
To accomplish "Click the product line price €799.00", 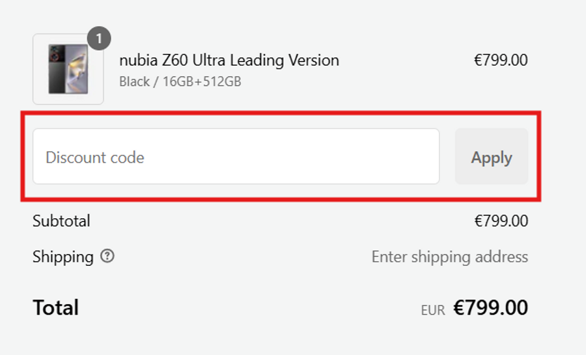I will (x=501, y=61).
